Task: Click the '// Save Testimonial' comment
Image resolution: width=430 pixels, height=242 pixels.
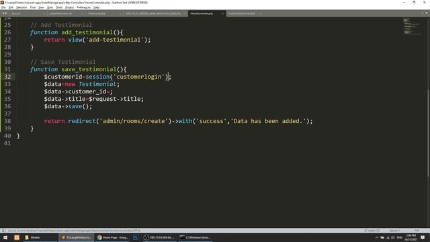Action: point(62,62)
